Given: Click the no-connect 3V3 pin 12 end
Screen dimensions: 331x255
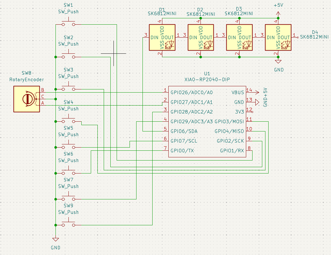Looking at the screenshot, I should [x=252, y=112].
